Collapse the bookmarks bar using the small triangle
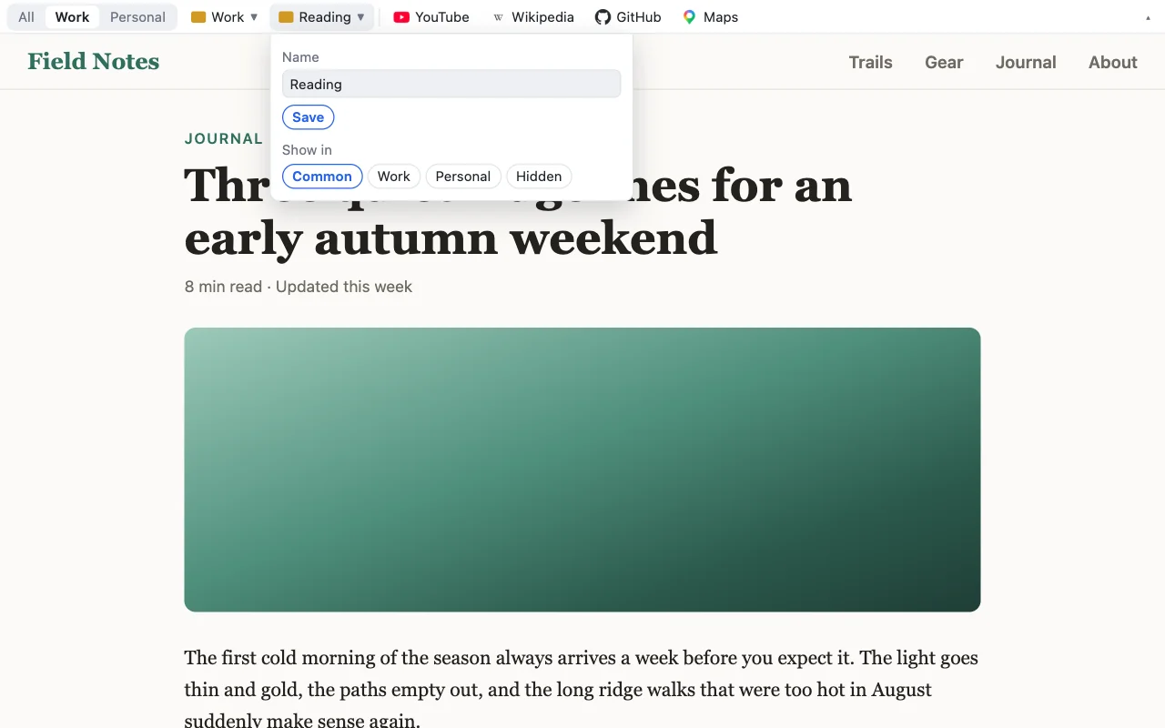 pos(1148,18)
